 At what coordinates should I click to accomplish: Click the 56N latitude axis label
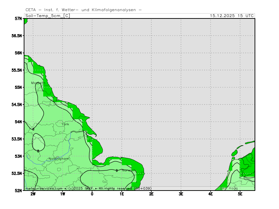pyautogui.click(x=18, y=53)
